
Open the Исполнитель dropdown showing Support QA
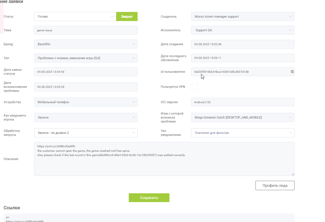pyautogui.click(x=243, y=30)
